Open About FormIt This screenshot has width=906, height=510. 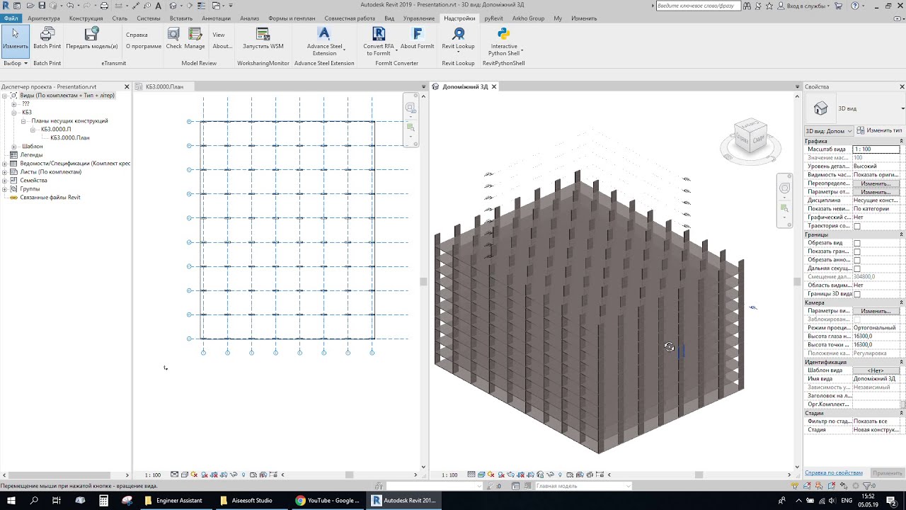417,39
